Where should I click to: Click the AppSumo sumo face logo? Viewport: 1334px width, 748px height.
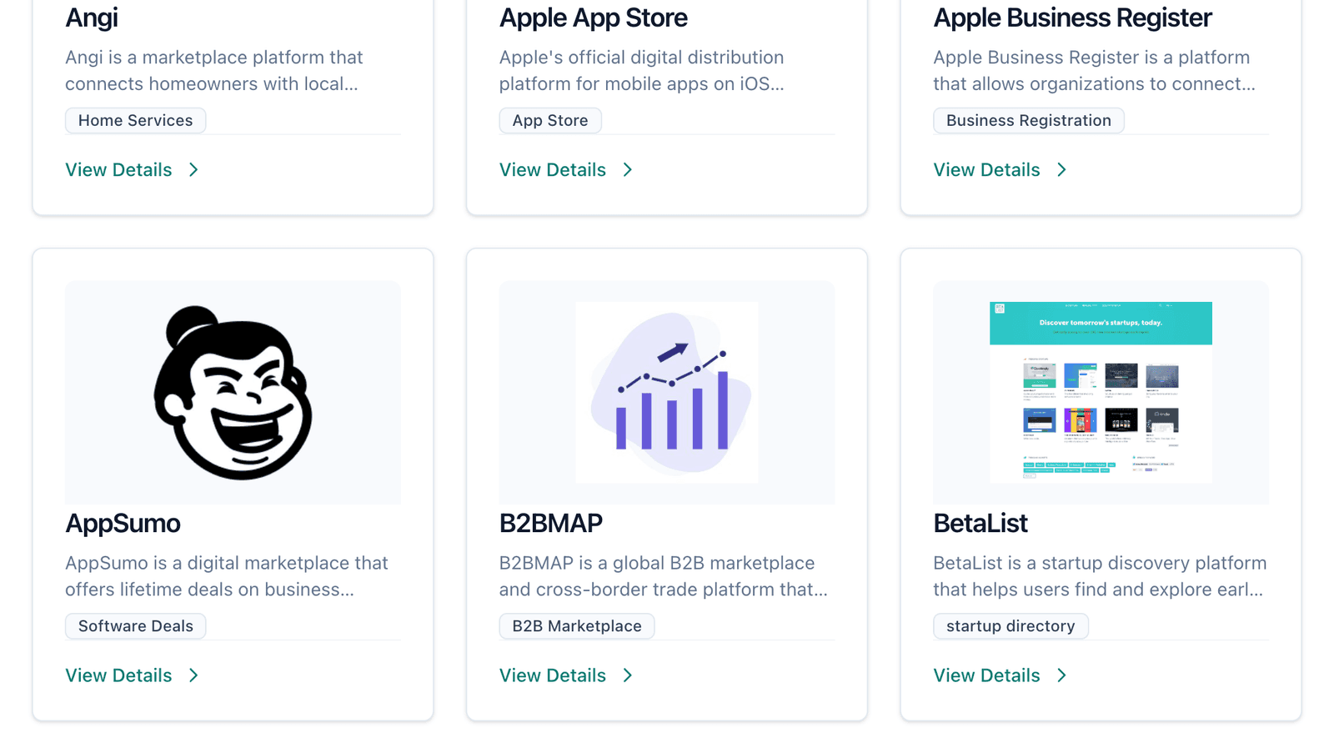pyautogui.click(x=233, y=393)
